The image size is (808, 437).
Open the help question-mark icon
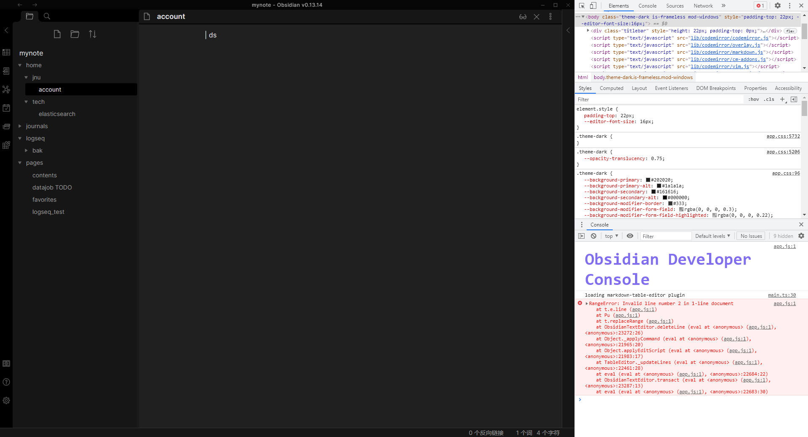pos(6,382)
